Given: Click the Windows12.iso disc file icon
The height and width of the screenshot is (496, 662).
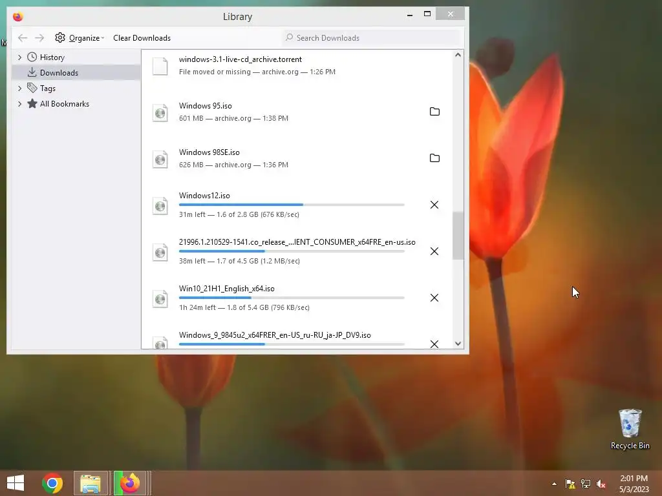Looking at the screenshot, I should [x=160, y=206].
